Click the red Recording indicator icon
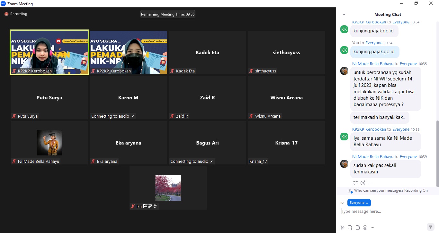Image resolution: width=439 pixels, height=233 pixels. coord(6,14)
